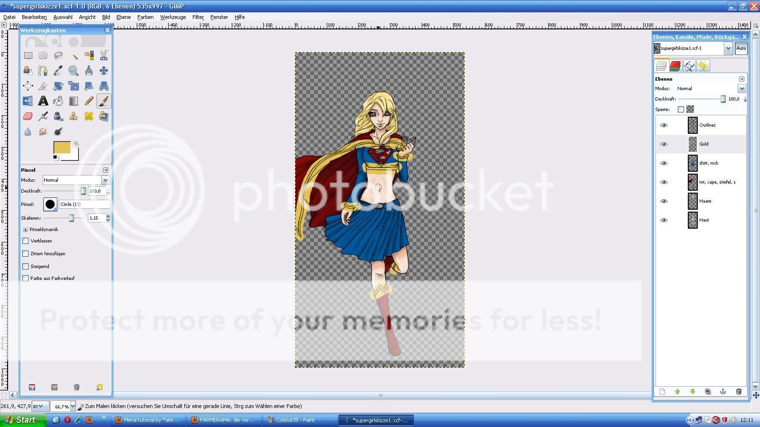This screenshot has height=427, width=760.
Task: Open the image selector dropdown supergirlskizze1.xcf-1
Action: [728, 48]
